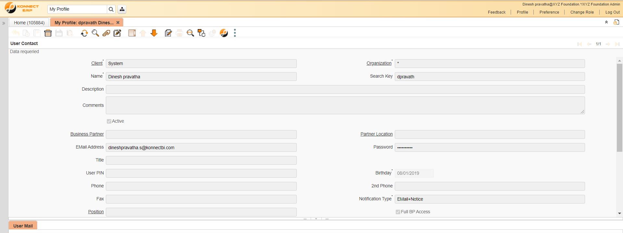This screenshot has width=623, height=233.
Task: Open Find record with the magnifier icon
Action: point(95,33)
